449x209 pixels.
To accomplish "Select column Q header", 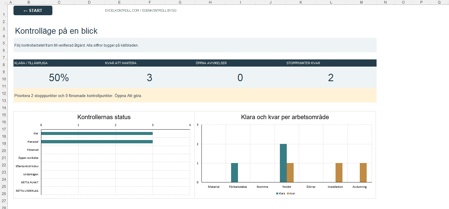I will point(439,2).
